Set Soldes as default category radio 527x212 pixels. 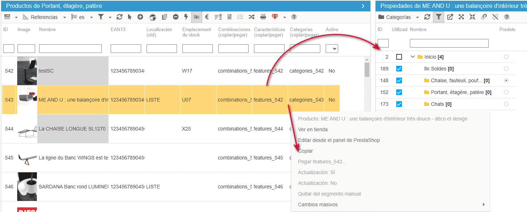506,69
